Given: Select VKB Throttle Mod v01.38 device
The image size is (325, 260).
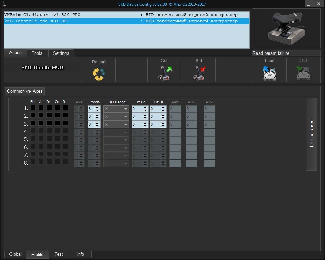Looking at the screenshot, I should [x=127, y=21].
